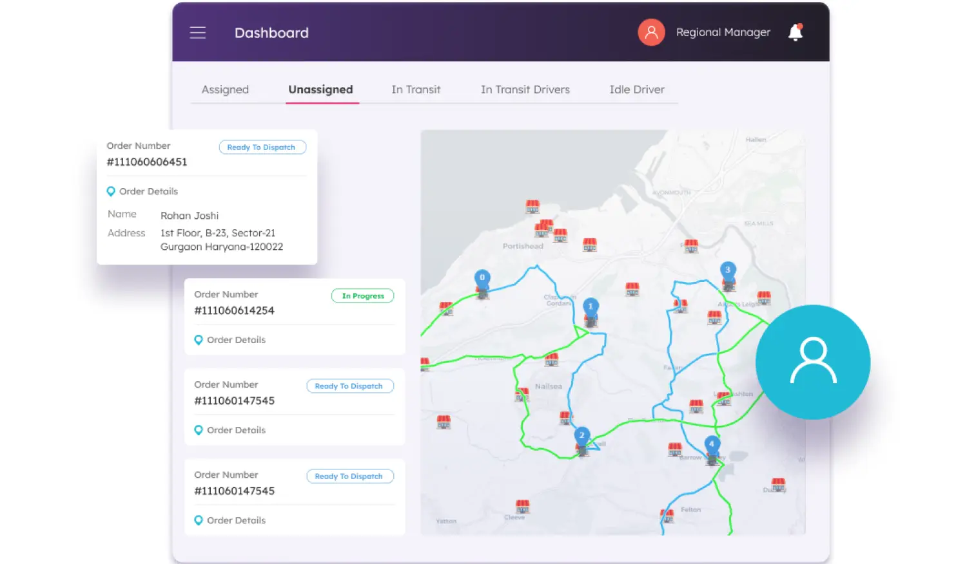Select numbered driver marker 0 on the map

pos(482,278)
